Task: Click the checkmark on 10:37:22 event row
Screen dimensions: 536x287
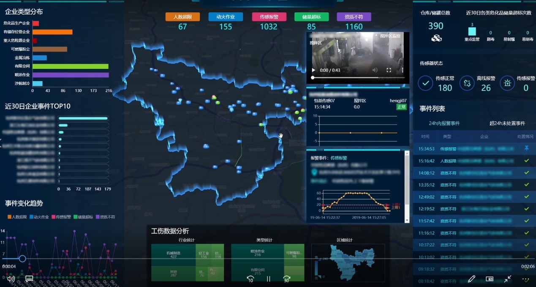Action: (526, 244)
